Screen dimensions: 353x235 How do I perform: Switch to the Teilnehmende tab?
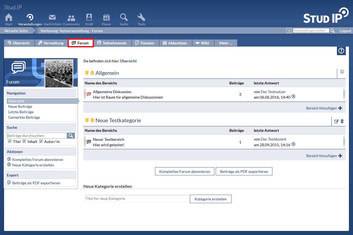[x=112, y=43]
